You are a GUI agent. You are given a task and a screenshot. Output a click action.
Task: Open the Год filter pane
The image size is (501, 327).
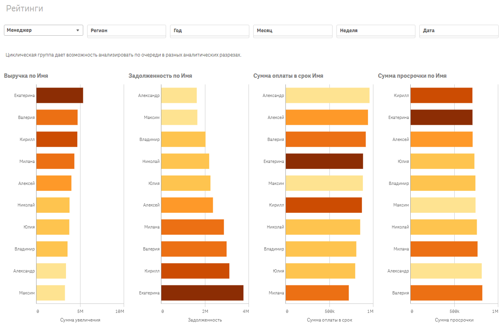tap(209, 31)
